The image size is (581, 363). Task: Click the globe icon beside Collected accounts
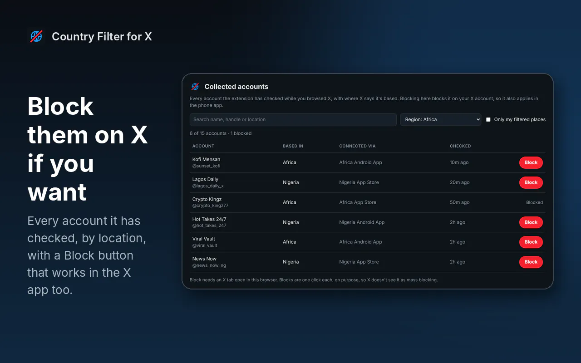coord(195,87)
